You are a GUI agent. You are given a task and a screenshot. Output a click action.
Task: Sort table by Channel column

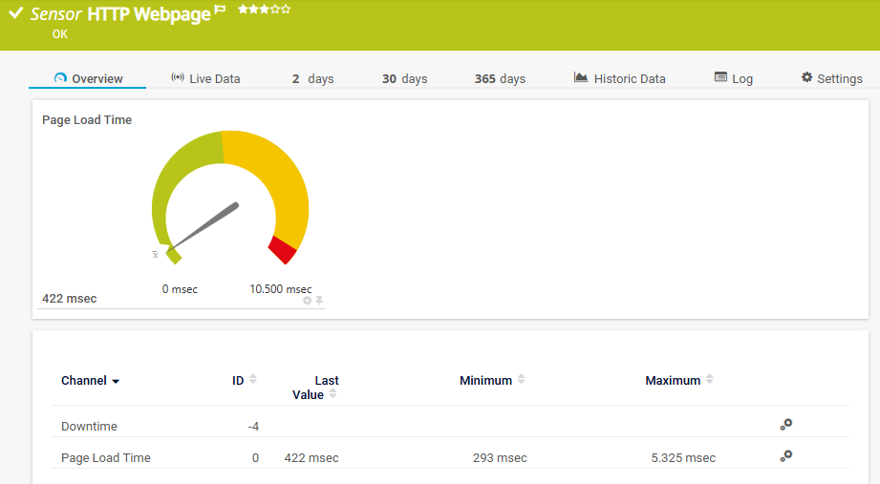tap(90, 381)
